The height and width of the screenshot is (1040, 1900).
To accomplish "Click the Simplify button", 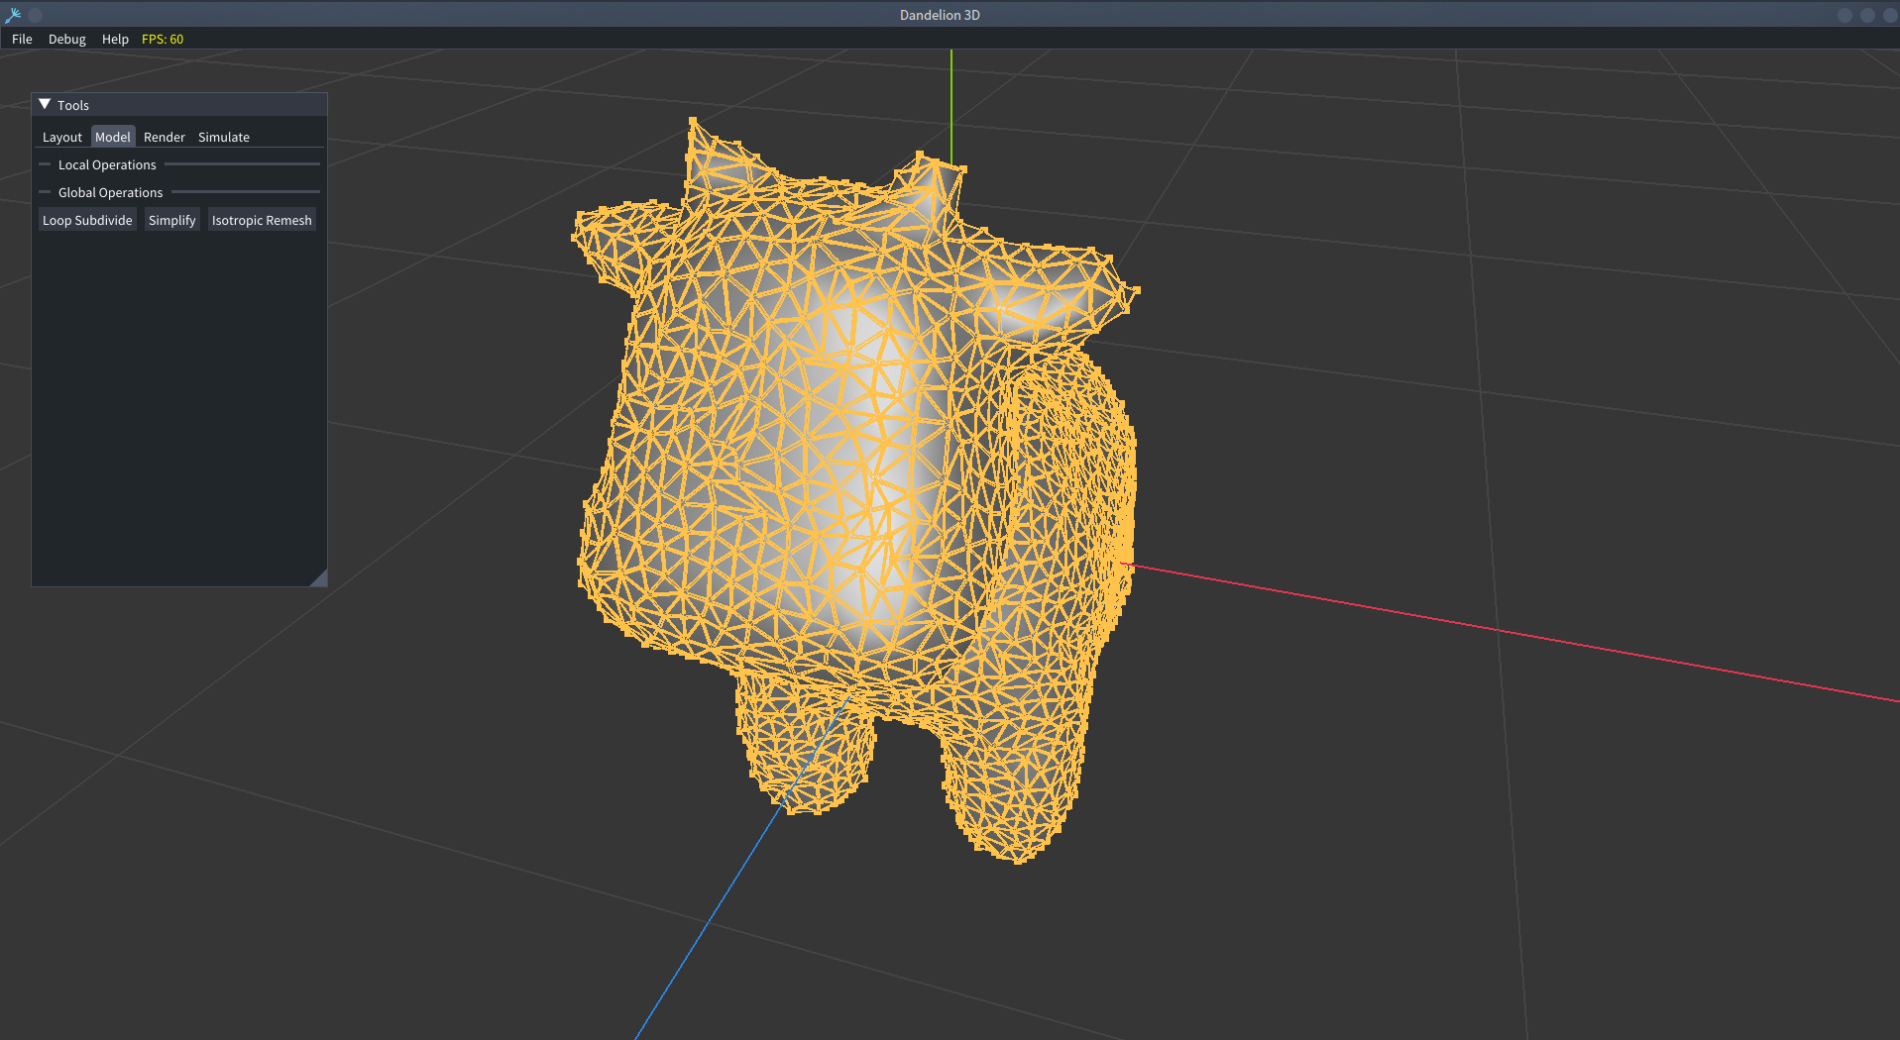I will point(171,220).
